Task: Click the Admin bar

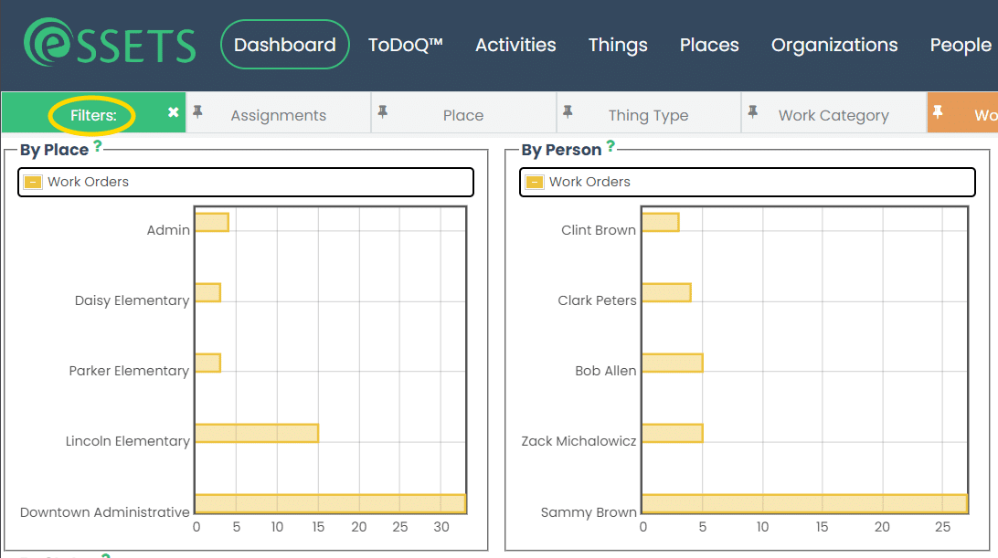Action: (x=212, y=223)
